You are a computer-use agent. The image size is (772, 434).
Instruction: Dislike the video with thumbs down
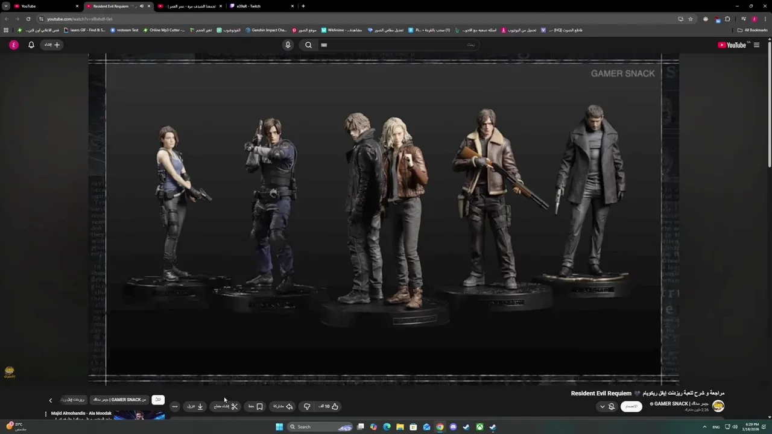pyautogui.click(x=307, y=406)
